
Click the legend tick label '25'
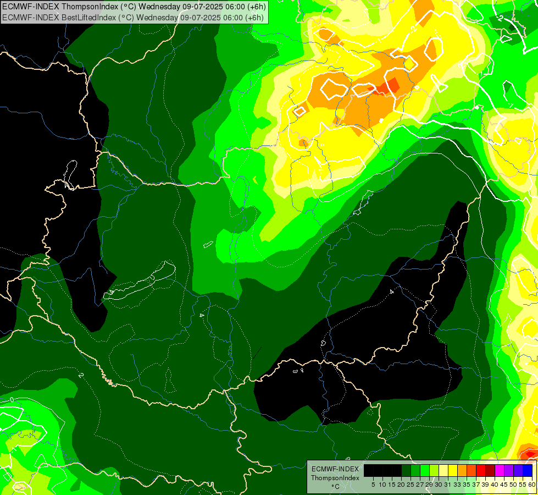[411, 485]
